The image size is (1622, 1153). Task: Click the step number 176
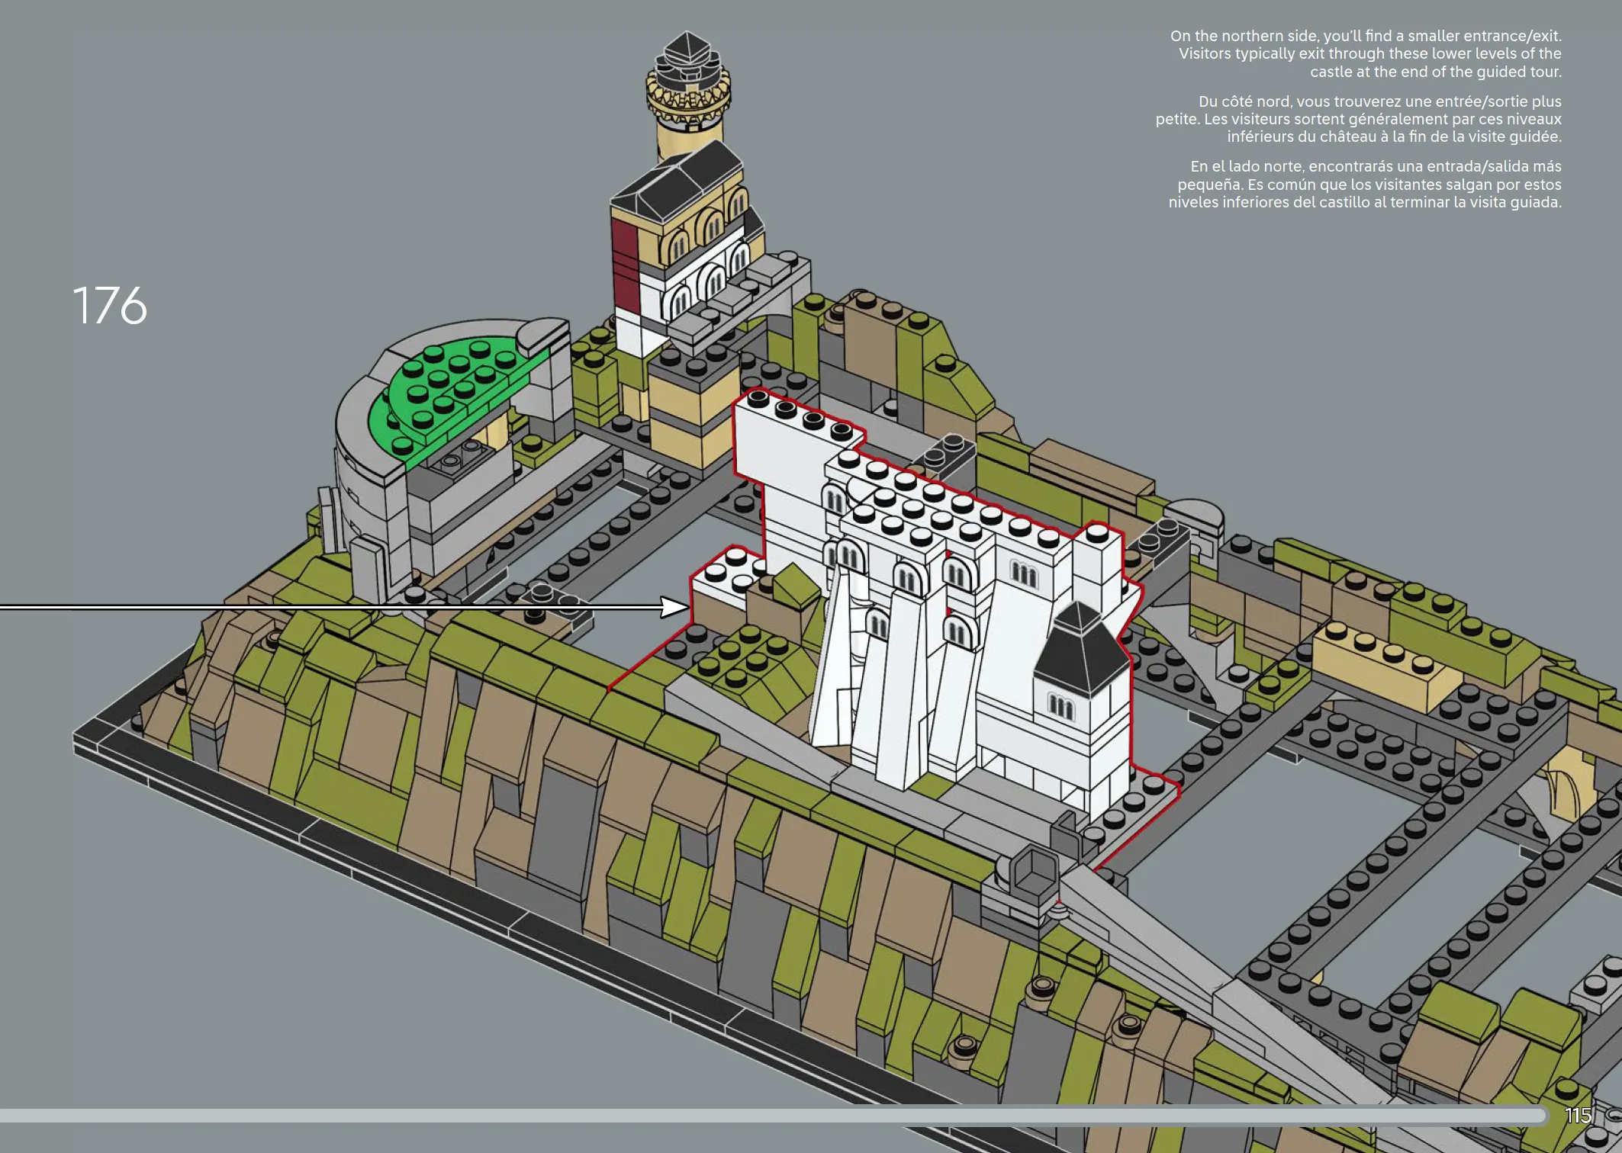pyautogui.click(x=110, y=306)
